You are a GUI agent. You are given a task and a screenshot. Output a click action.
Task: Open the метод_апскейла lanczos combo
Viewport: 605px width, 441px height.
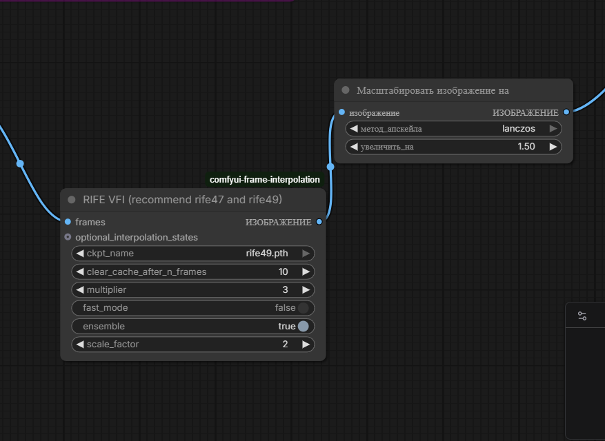pyautogui.click(x=453, y=129)
